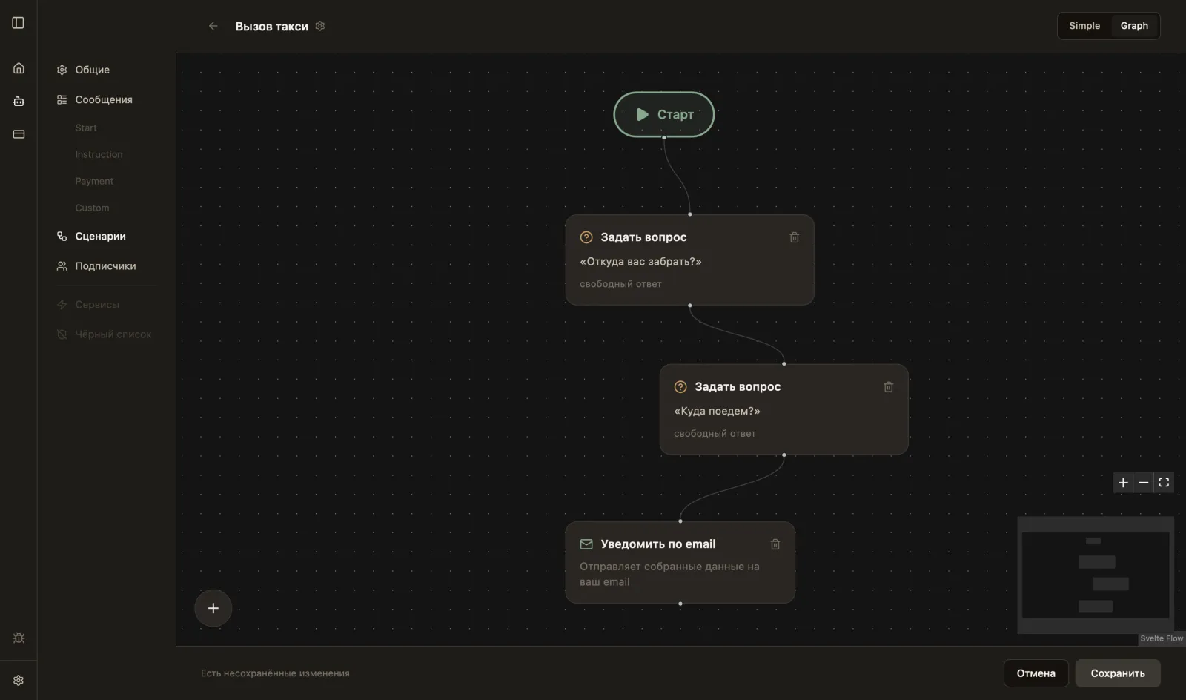Select the «Откуда вас забрать?» question text

click(640, 262)
